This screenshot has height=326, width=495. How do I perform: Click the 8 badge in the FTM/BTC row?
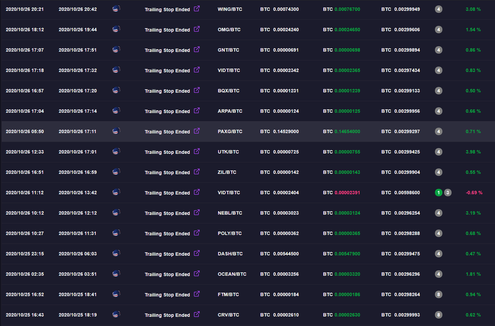438,294
